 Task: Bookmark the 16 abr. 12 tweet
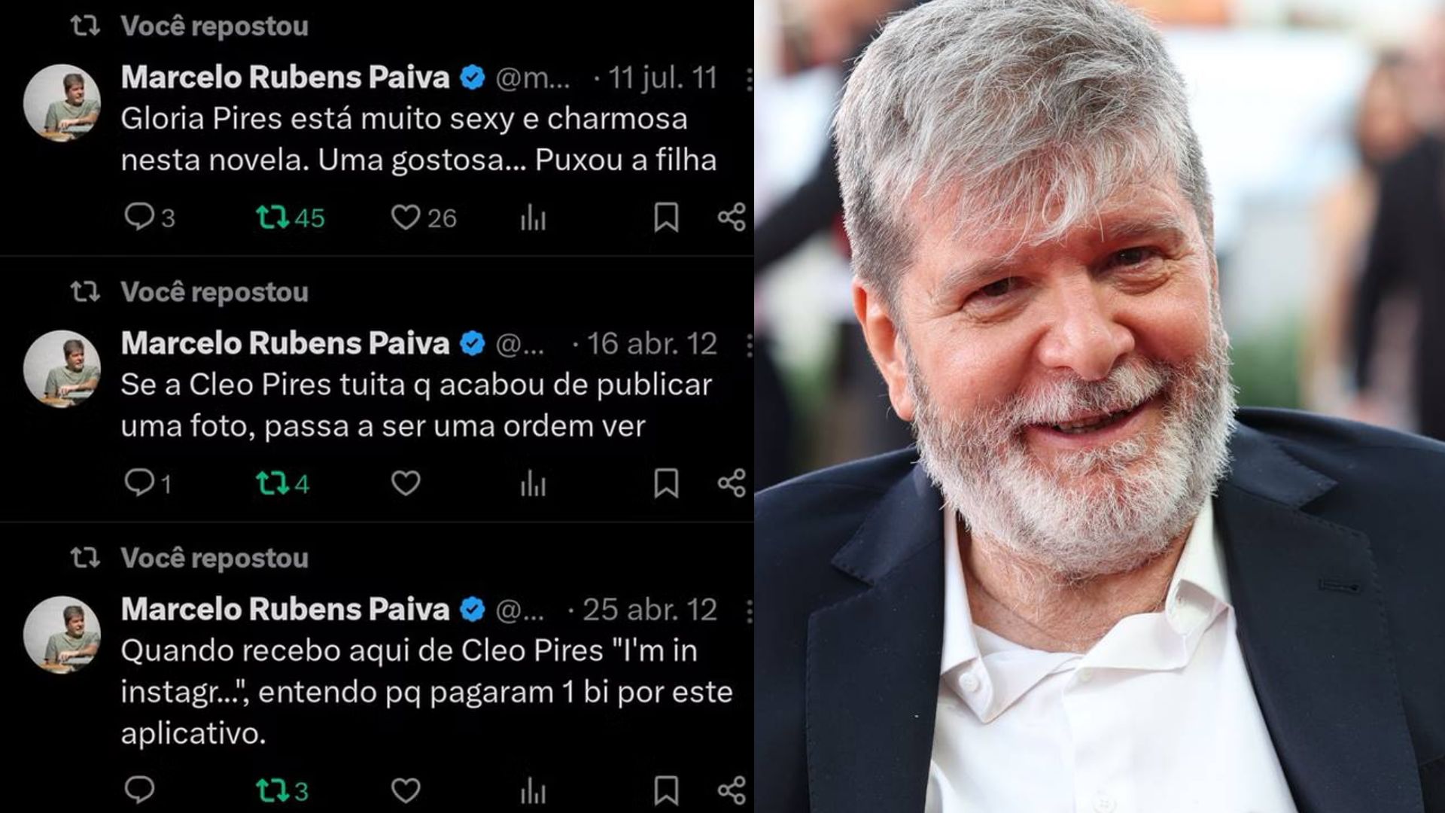click(x=666, y=483)
